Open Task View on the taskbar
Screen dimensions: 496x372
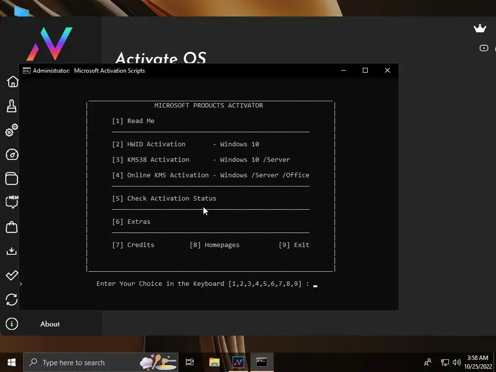190,362
